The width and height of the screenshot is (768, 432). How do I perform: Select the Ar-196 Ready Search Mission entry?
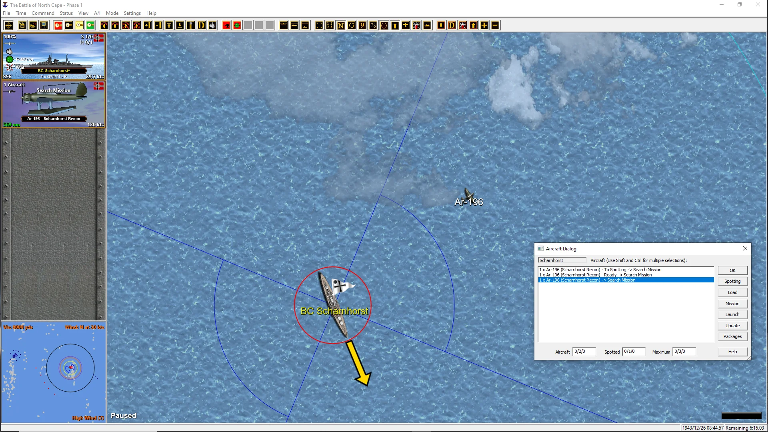click(x=595, y=275)
